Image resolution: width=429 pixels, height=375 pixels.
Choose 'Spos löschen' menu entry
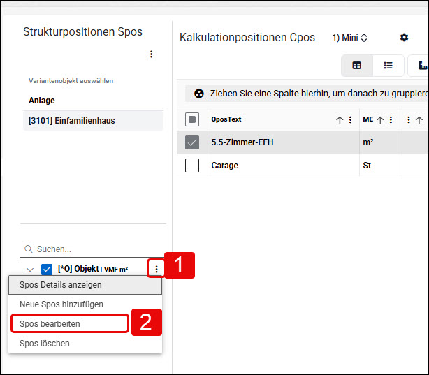pos(85,344)
